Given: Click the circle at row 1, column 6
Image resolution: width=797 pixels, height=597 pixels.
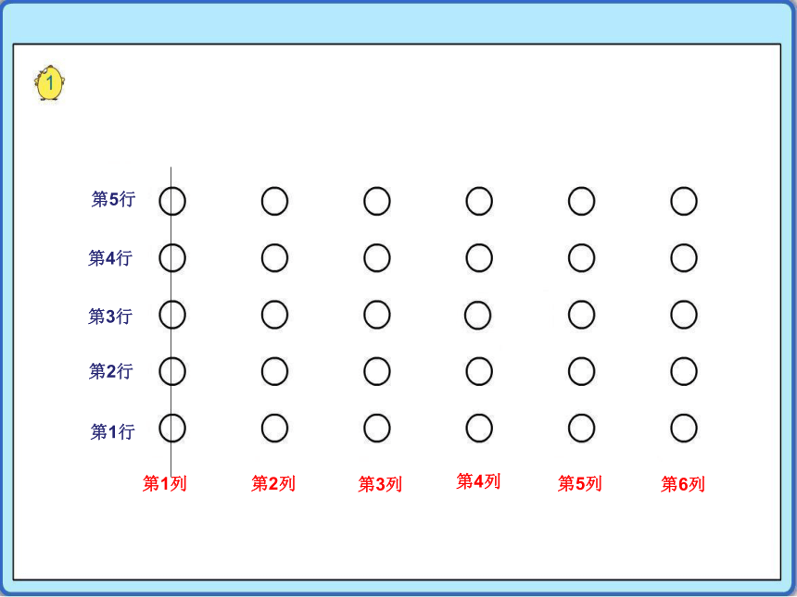Looking at the screenshot, I should click(684, 428).
